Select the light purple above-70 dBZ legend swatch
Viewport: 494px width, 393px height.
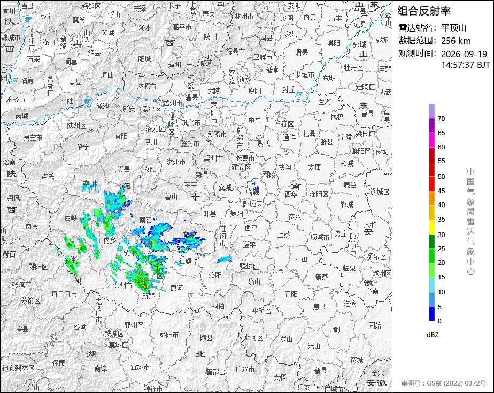coord(431,111)
